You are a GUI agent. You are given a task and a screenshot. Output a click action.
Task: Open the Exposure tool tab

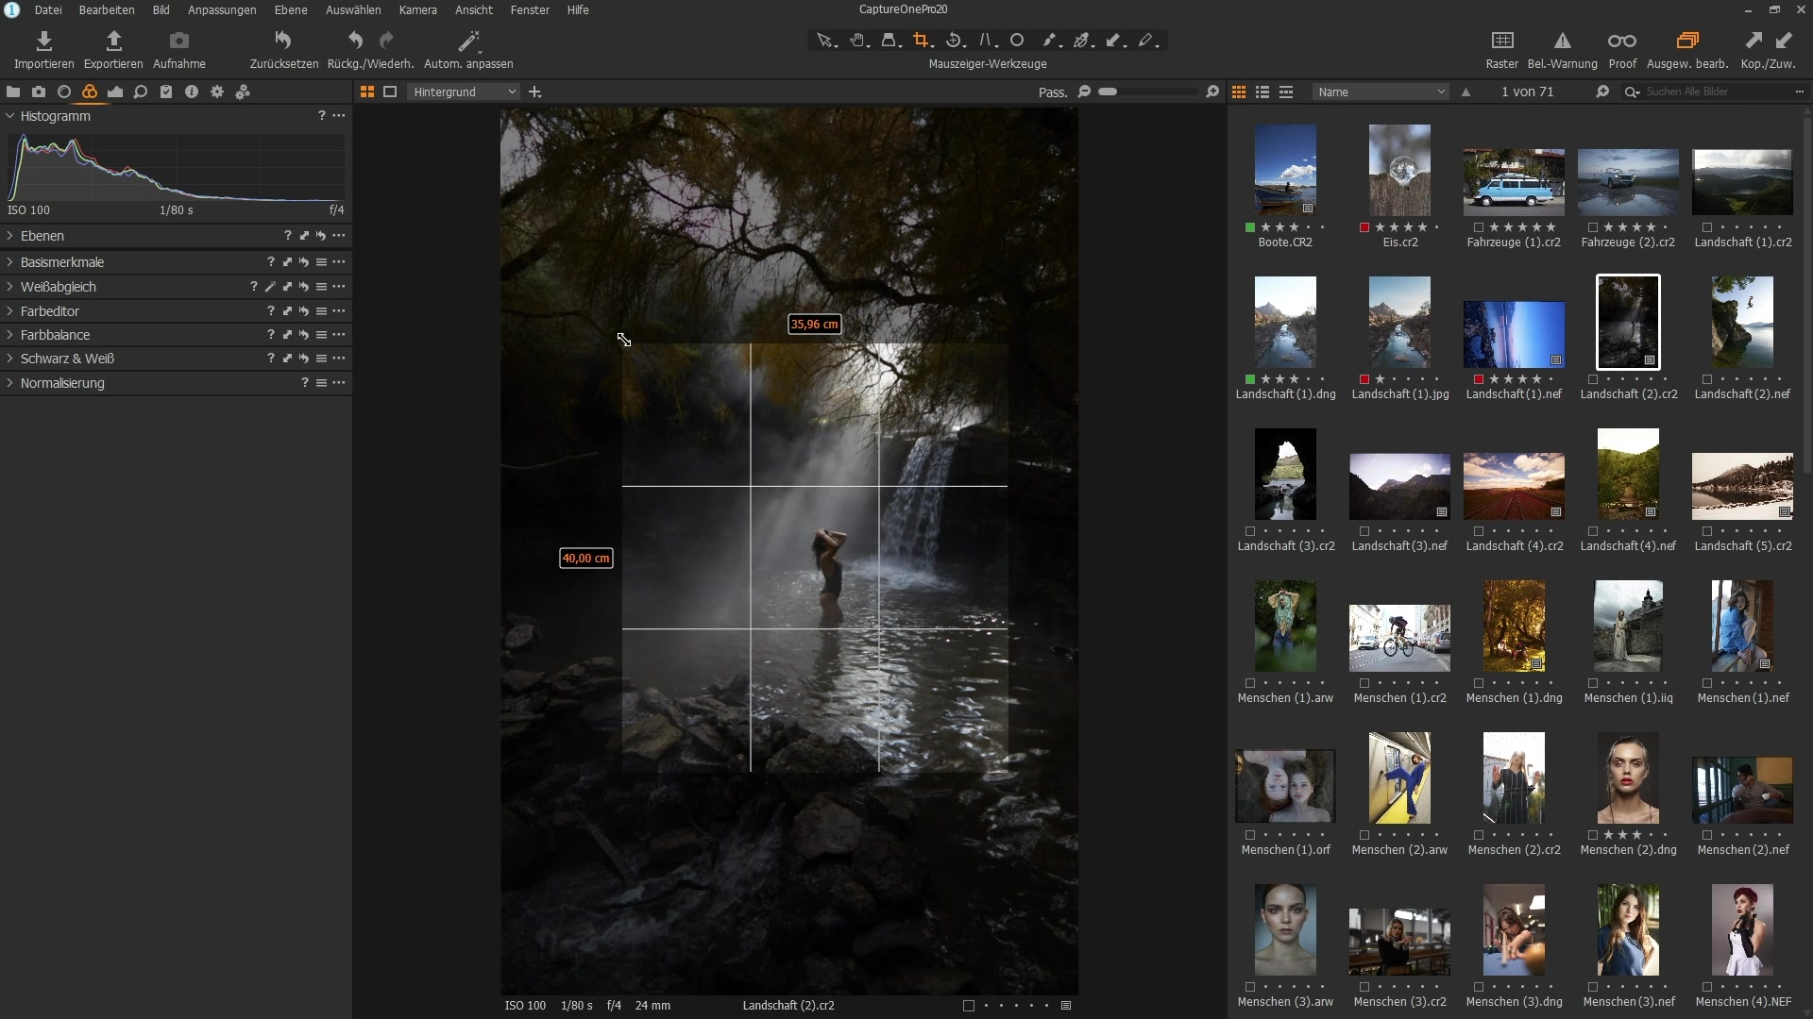point(115,92)
